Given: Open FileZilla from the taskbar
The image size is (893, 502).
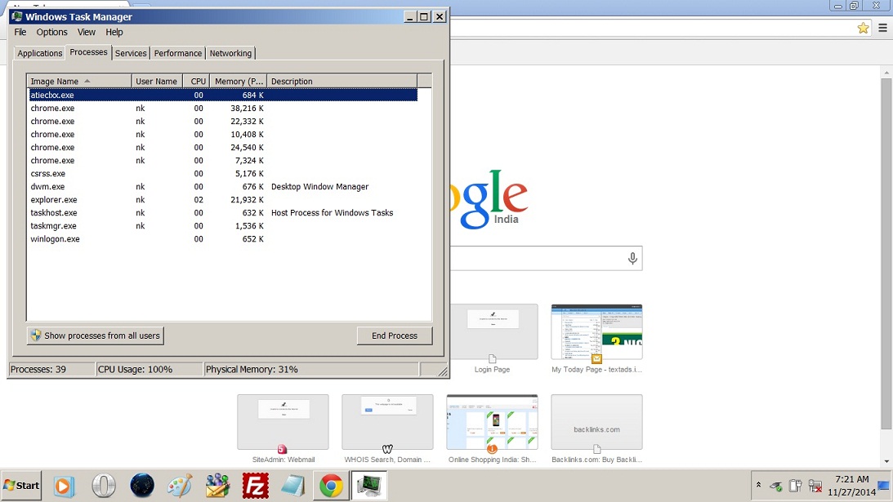Looking at the screenshot, I should (x=256, y=486).
